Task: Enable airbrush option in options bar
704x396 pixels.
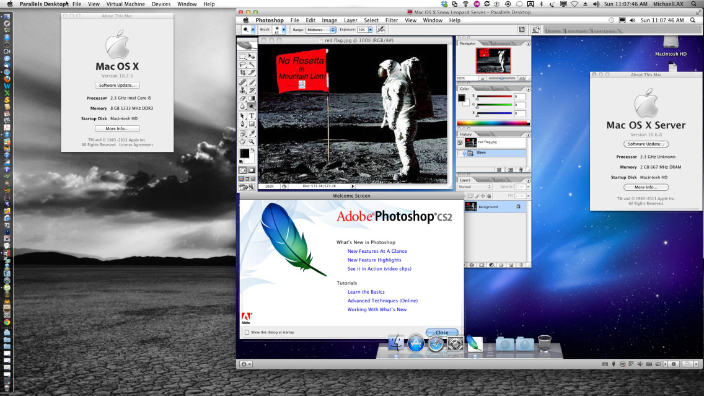Action: tap(381, 29)
